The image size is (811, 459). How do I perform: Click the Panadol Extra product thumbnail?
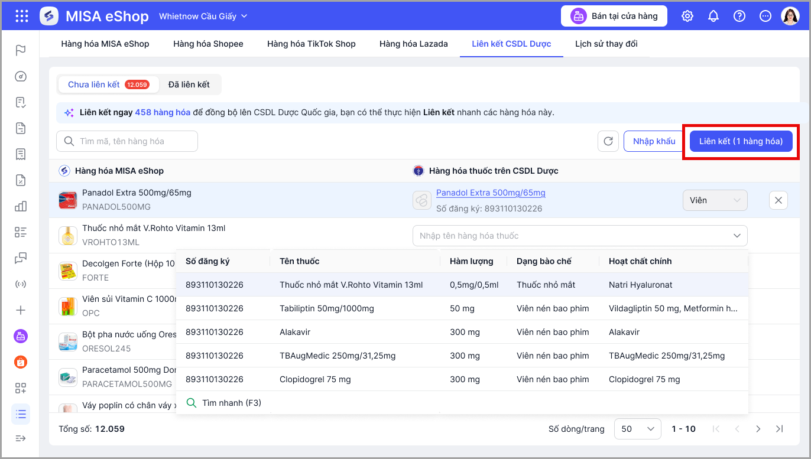click(x=68, y=200)
